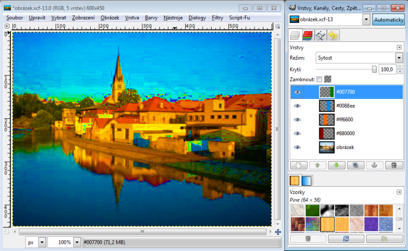Screen dimensions: 408x251
Task: Click the image icon in the main window title bar
Action: (x=7, y=8)
